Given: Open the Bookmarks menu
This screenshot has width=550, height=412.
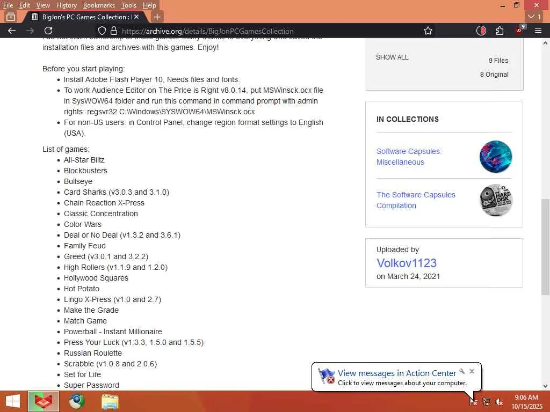Looking at the screenshot, I should [99, 5].
